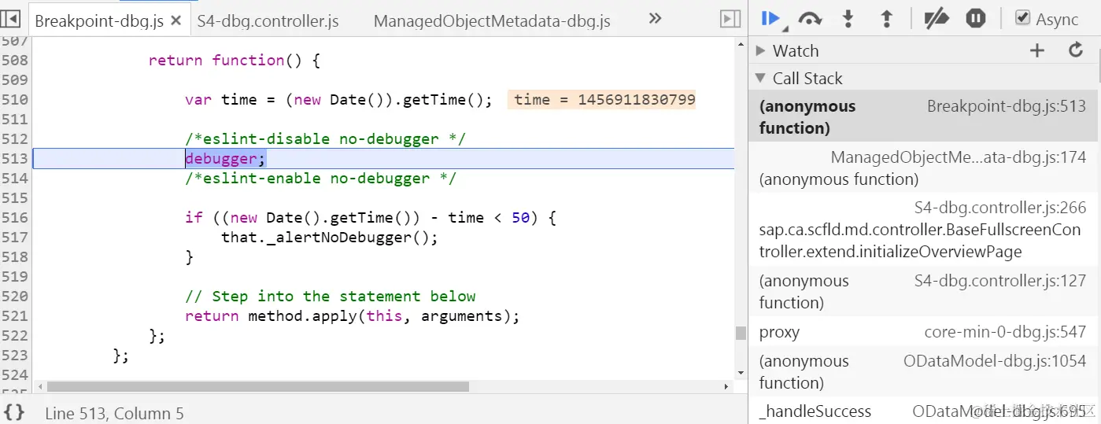The image size is (1101, 424).
Task: Toggle the file navigator sidebar
Action: 12,18
